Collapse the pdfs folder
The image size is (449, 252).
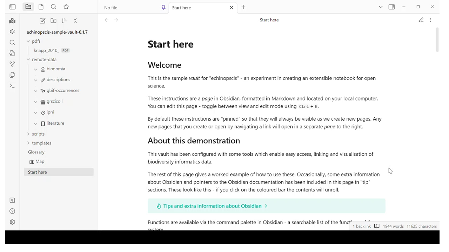(28, 41)
